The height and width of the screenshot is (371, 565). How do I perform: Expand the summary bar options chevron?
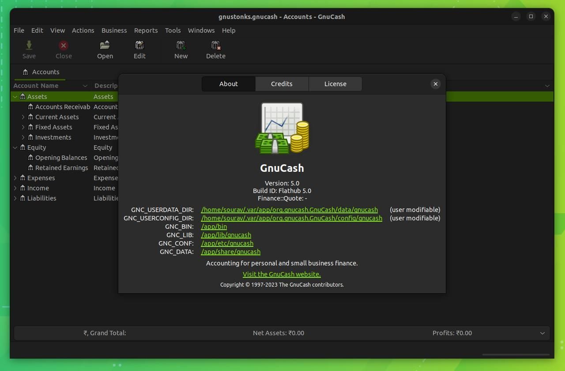click(x=542, y=333)
